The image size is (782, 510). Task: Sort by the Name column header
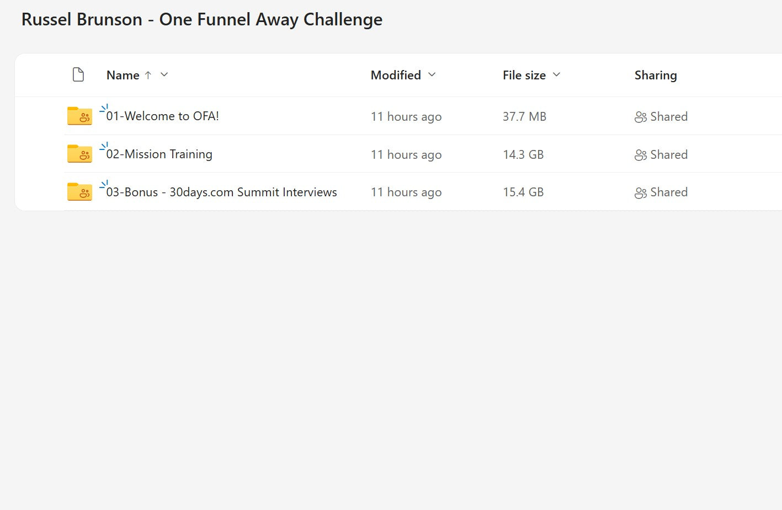click(x=123, y=75)
